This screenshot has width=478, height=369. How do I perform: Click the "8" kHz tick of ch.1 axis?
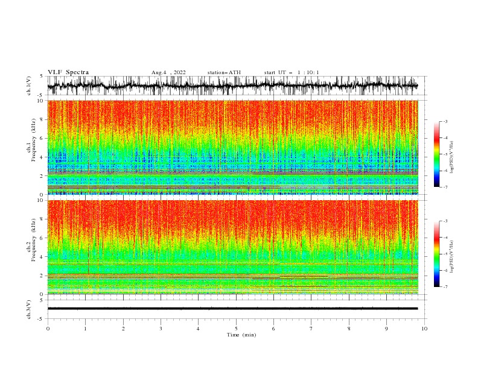tap(42, 119)
